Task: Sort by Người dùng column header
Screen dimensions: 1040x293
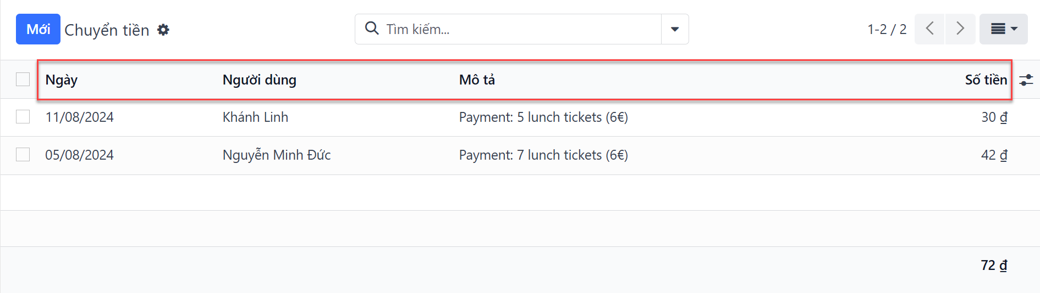Action: 260,80
